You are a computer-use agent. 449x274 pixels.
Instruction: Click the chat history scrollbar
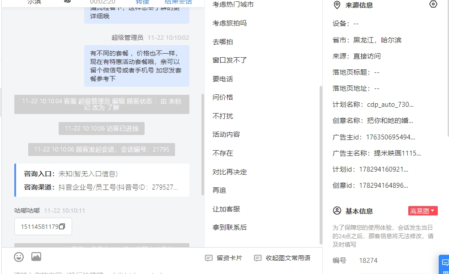coord(203,144)
